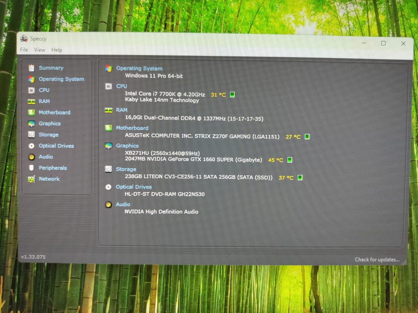
Task: View Peripherals section from sidebar
Action: (53, 168)
